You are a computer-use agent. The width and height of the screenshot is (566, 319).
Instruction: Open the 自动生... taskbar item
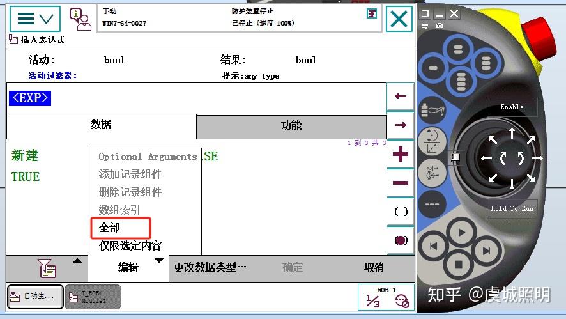point(35,297)
